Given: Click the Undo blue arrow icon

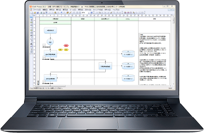Looking at the screenshot, I should [x=61, y=12].
